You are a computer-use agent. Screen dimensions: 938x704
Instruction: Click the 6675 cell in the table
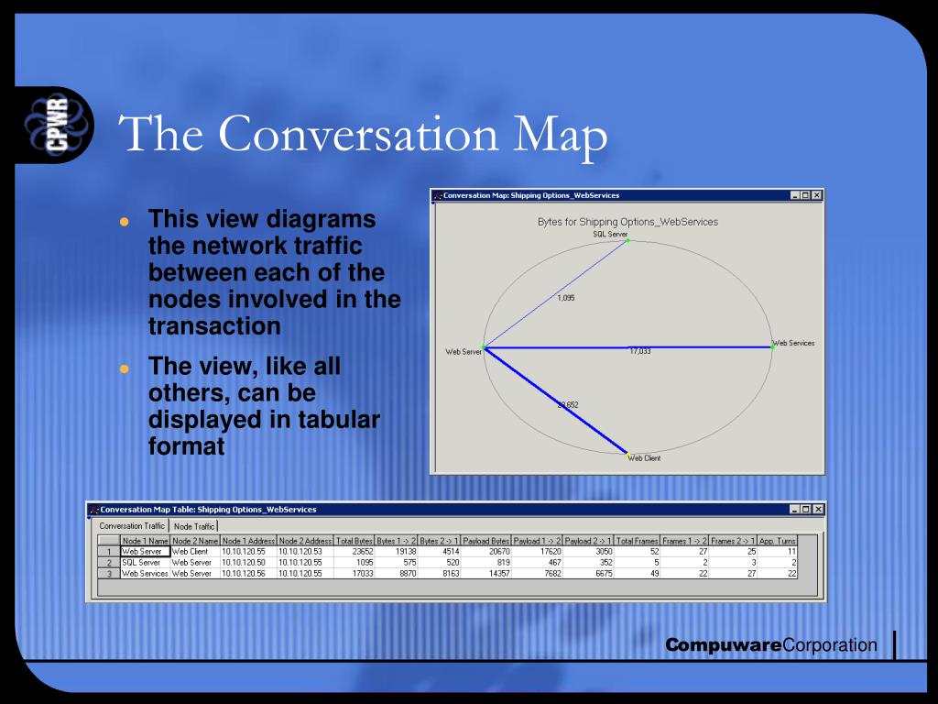coord(588,573)
